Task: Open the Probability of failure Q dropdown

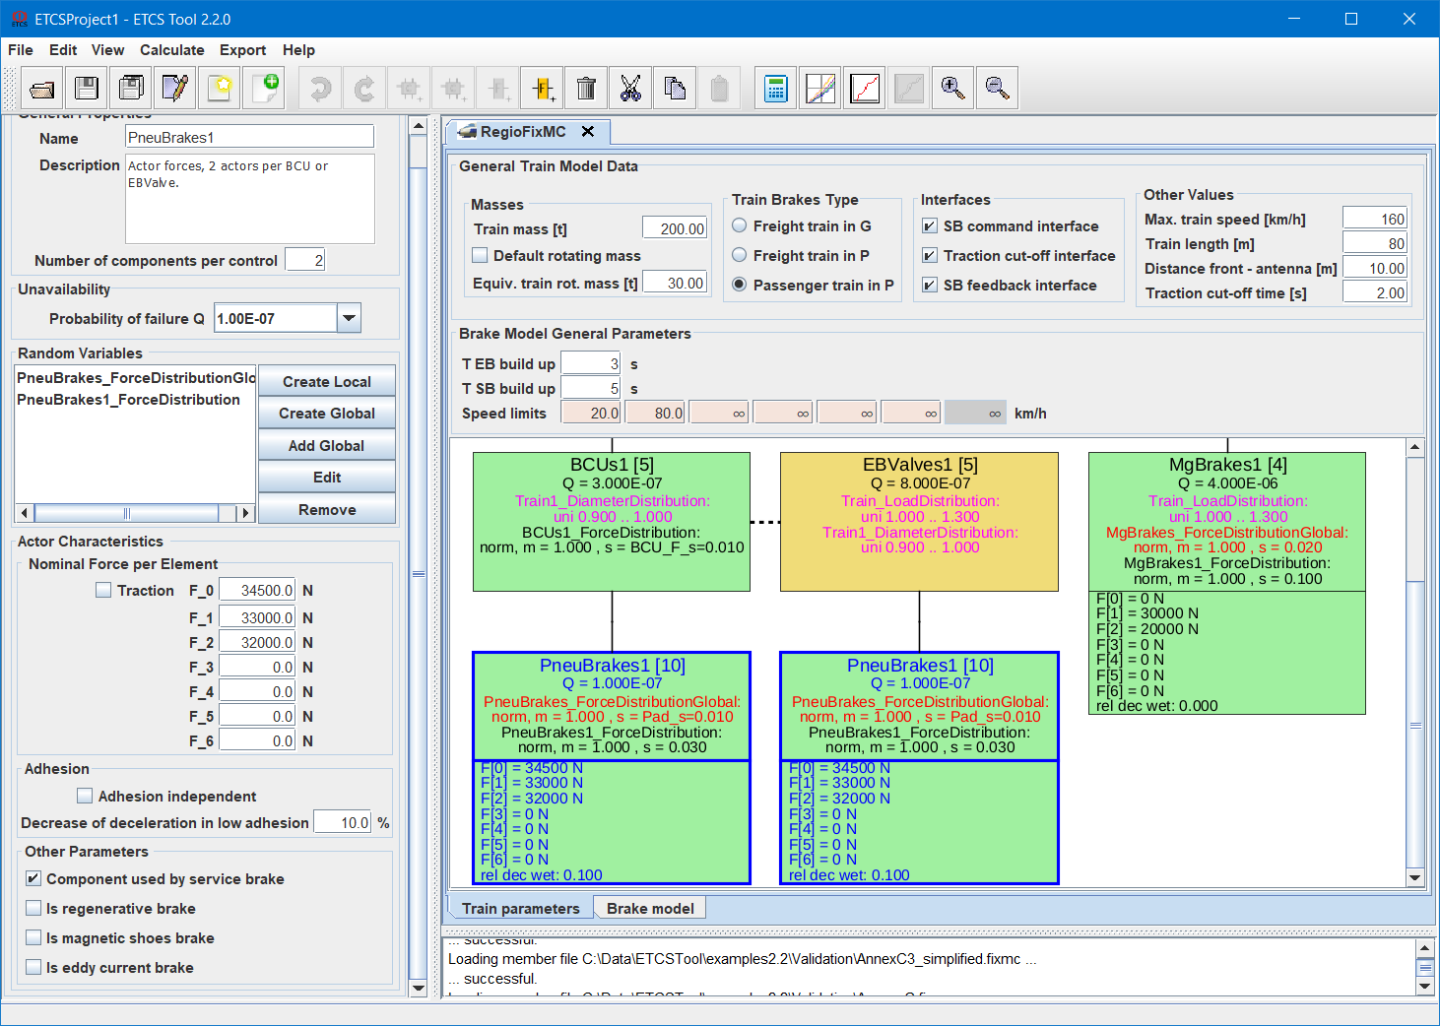Action: click(x=349, y=318)
